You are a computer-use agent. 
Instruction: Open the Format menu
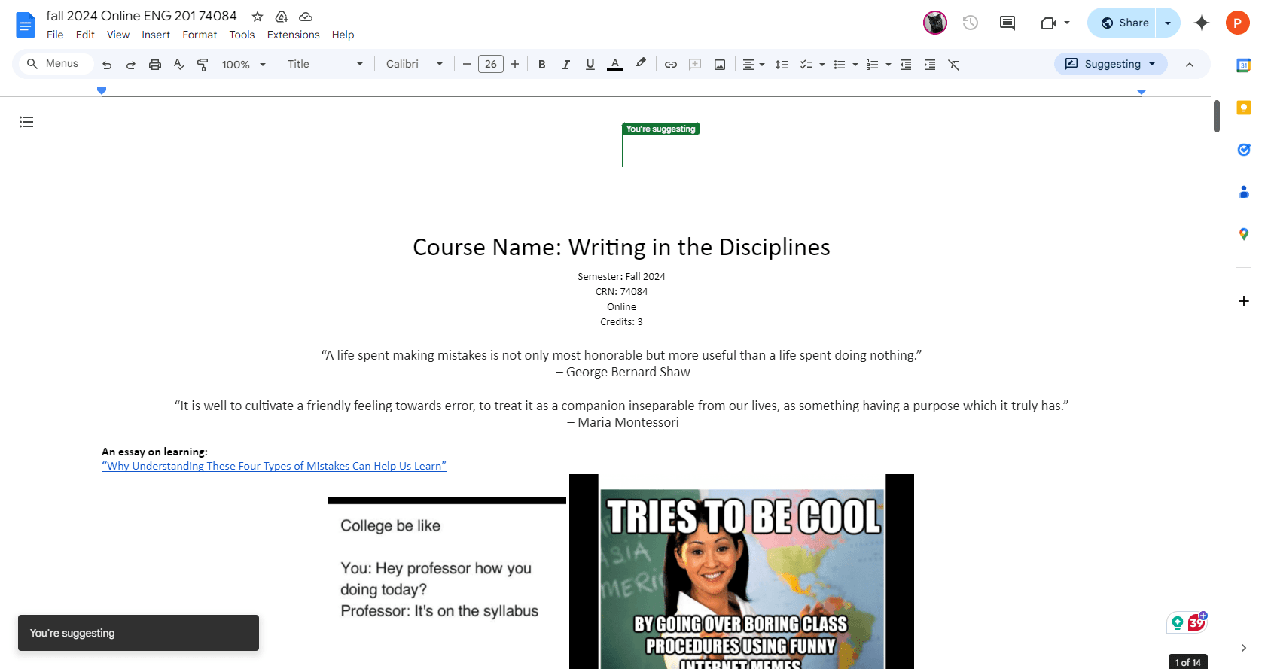tap(200, 35)
